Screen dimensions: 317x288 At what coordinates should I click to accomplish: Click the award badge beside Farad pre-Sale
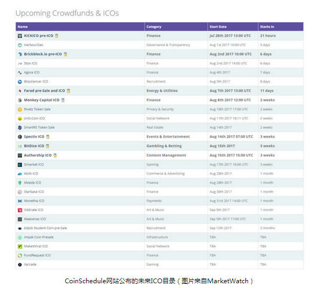click(68, 91)
